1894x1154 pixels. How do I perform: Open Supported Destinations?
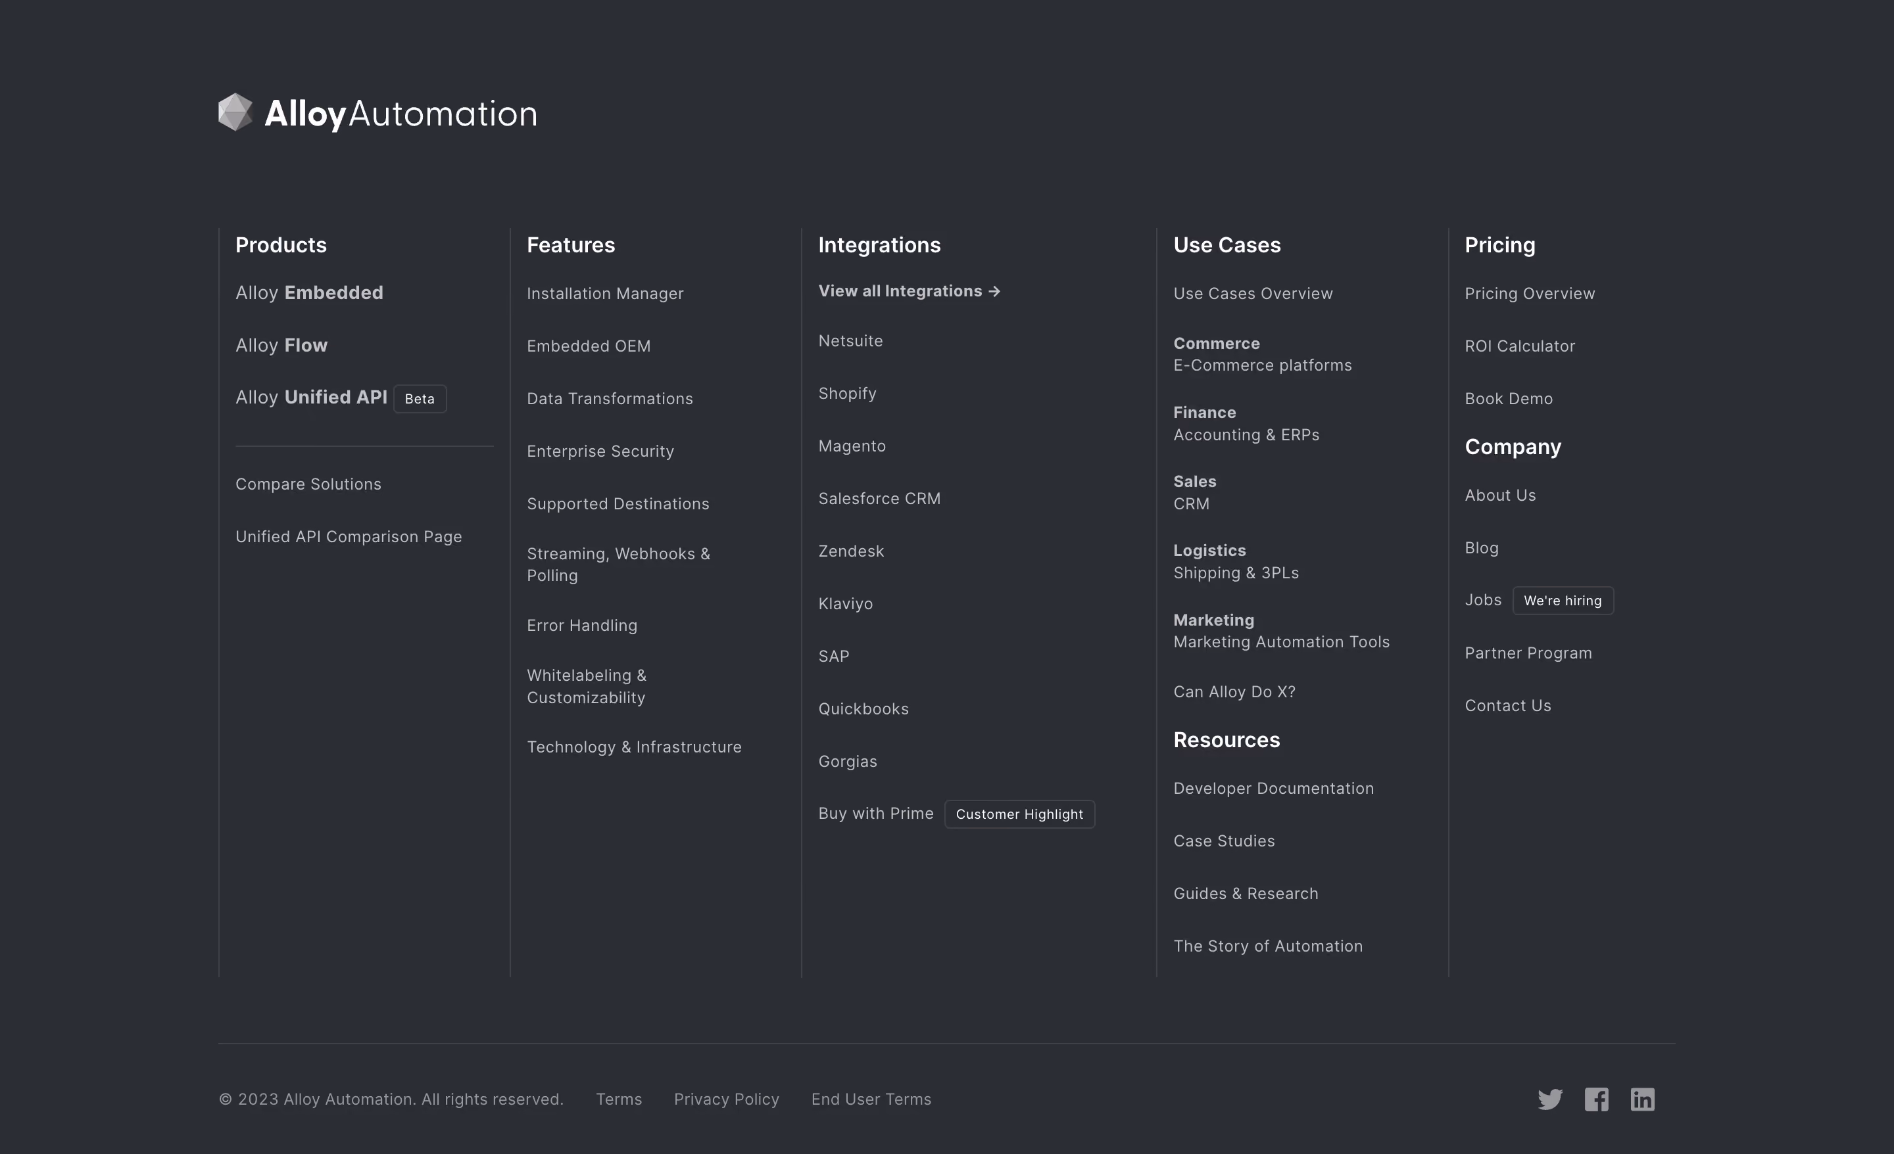618,504
